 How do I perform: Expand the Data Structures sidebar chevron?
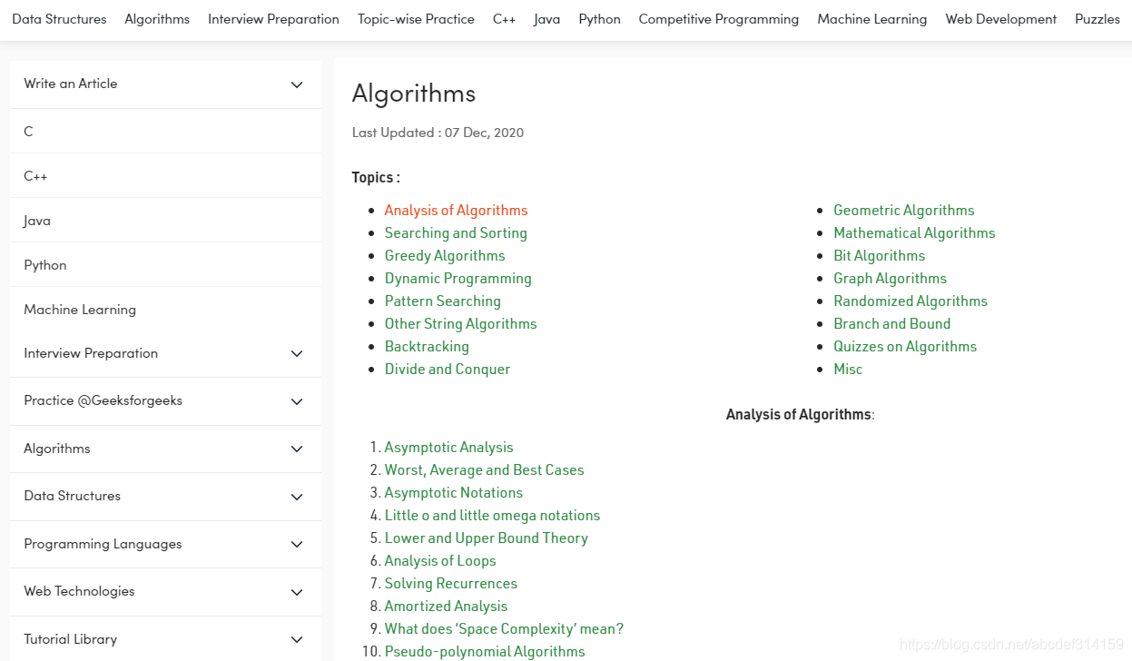297,497
